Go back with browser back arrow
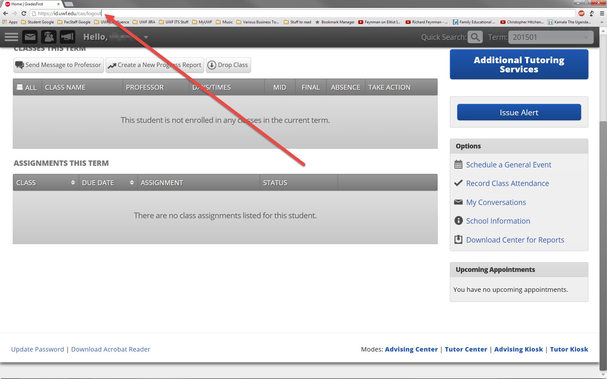607x379 pixels. tap(5, 13)
